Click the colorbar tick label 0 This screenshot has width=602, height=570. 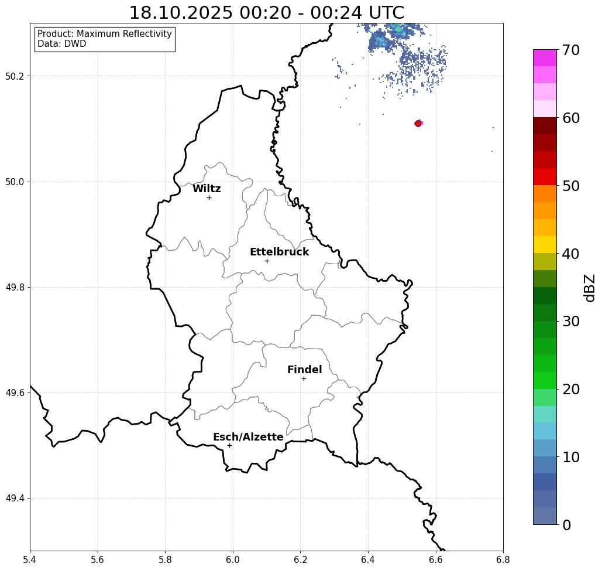(x=567, y=525)
